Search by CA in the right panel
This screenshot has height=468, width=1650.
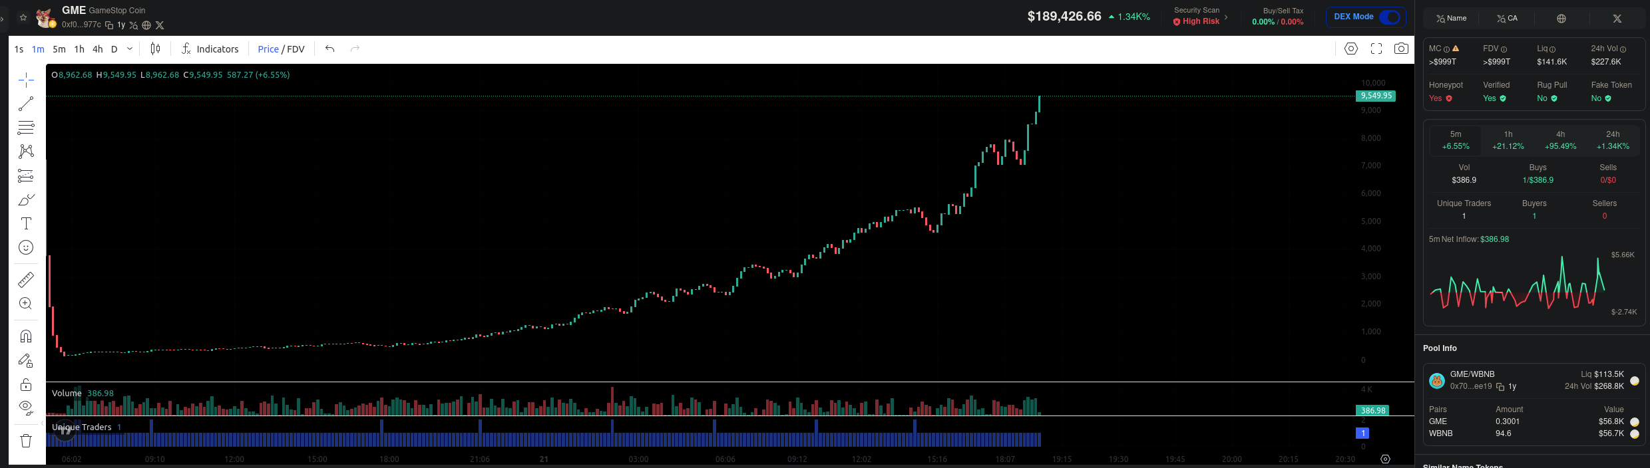[1507, 19]
